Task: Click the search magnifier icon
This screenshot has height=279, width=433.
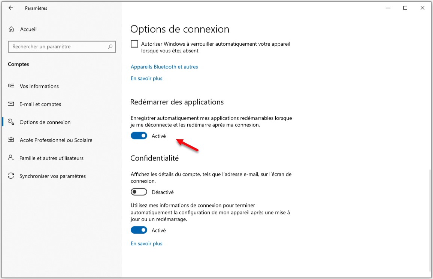Action: tap(110, 47)
